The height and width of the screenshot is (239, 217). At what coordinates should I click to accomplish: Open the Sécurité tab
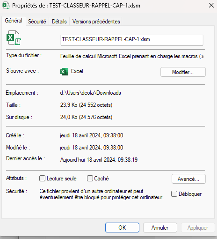(x=37, y=22)
